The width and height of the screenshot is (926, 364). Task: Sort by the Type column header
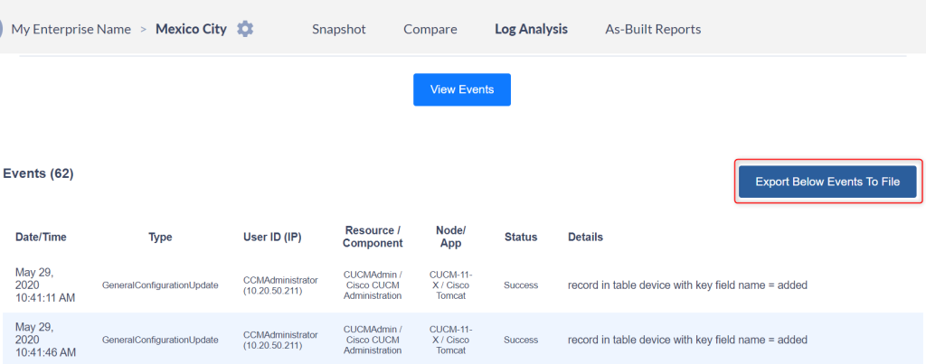(x=160, y=238)
